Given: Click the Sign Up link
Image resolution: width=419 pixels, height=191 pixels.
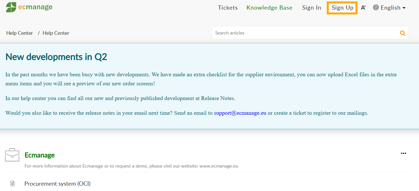Looking at the screenshot, I should pyautogui.click(x=342, y=8).
